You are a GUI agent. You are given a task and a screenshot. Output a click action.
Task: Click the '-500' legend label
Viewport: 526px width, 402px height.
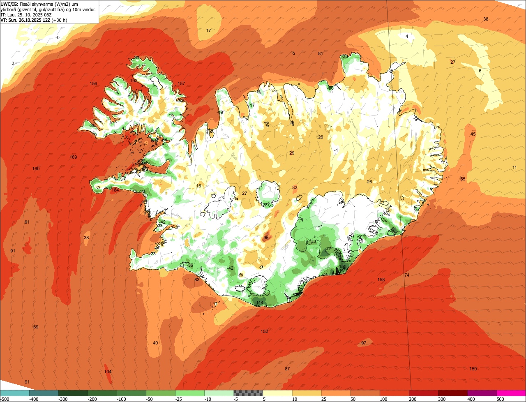point(5,399)
